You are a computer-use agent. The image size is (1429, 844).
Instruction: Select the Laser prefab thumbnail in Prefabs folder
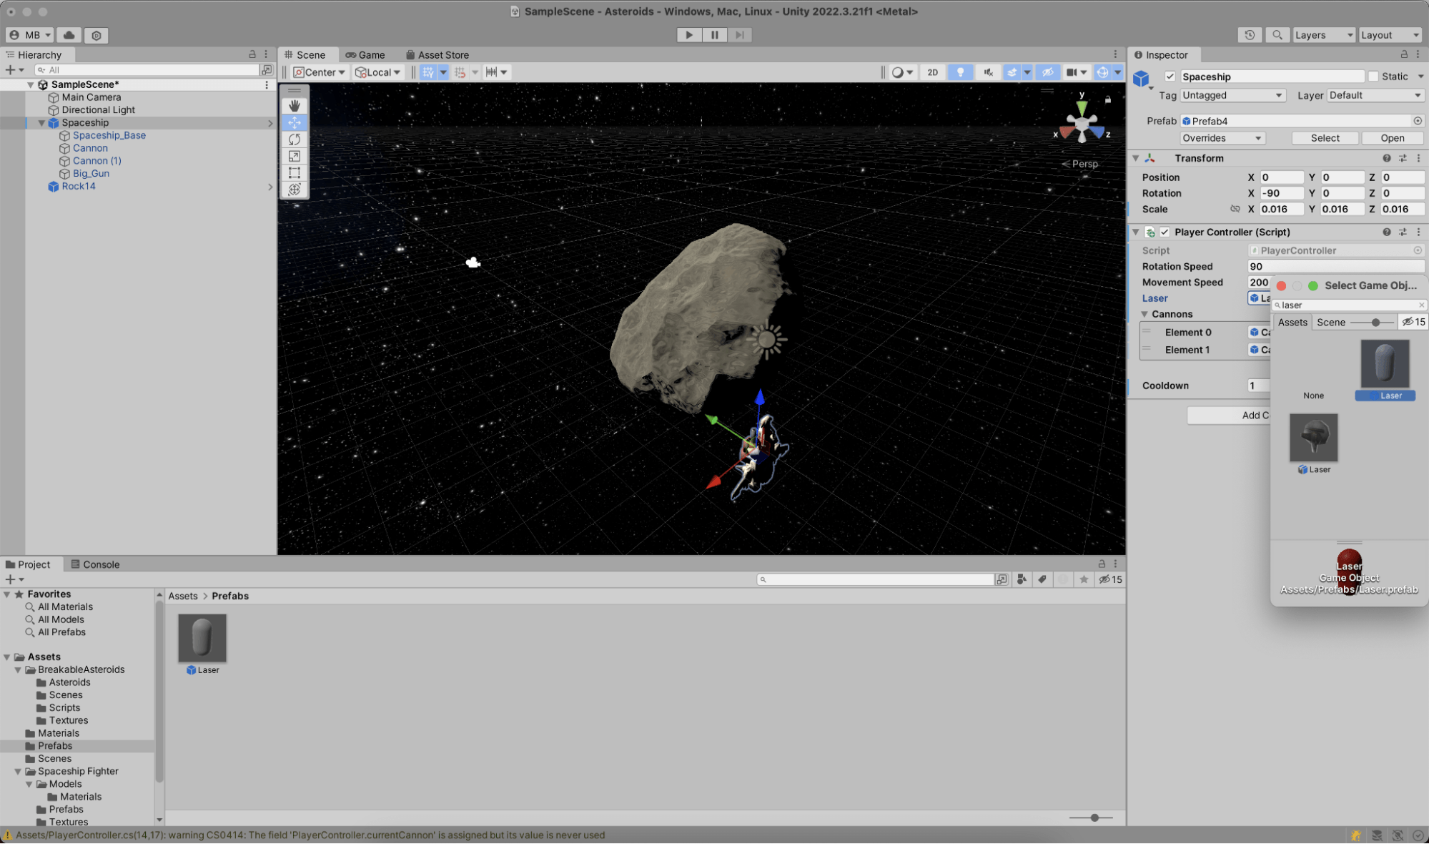[x=202, y=637]
